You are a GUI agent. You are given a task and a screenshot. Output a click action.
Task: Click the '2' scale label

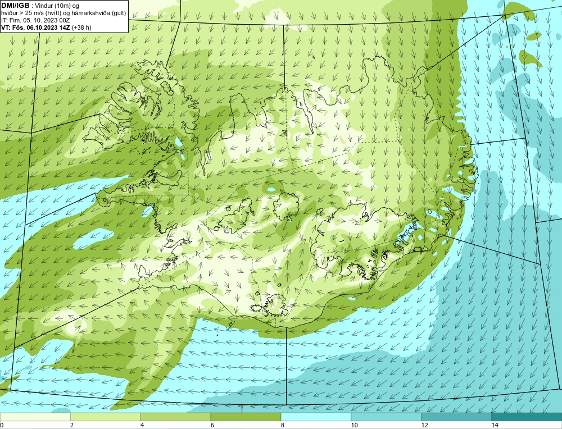point(72,425)
